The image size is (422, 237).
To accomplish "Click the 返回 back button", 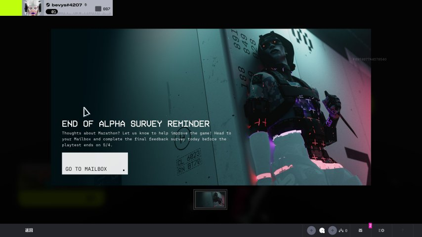I will (x=29, y=230).
